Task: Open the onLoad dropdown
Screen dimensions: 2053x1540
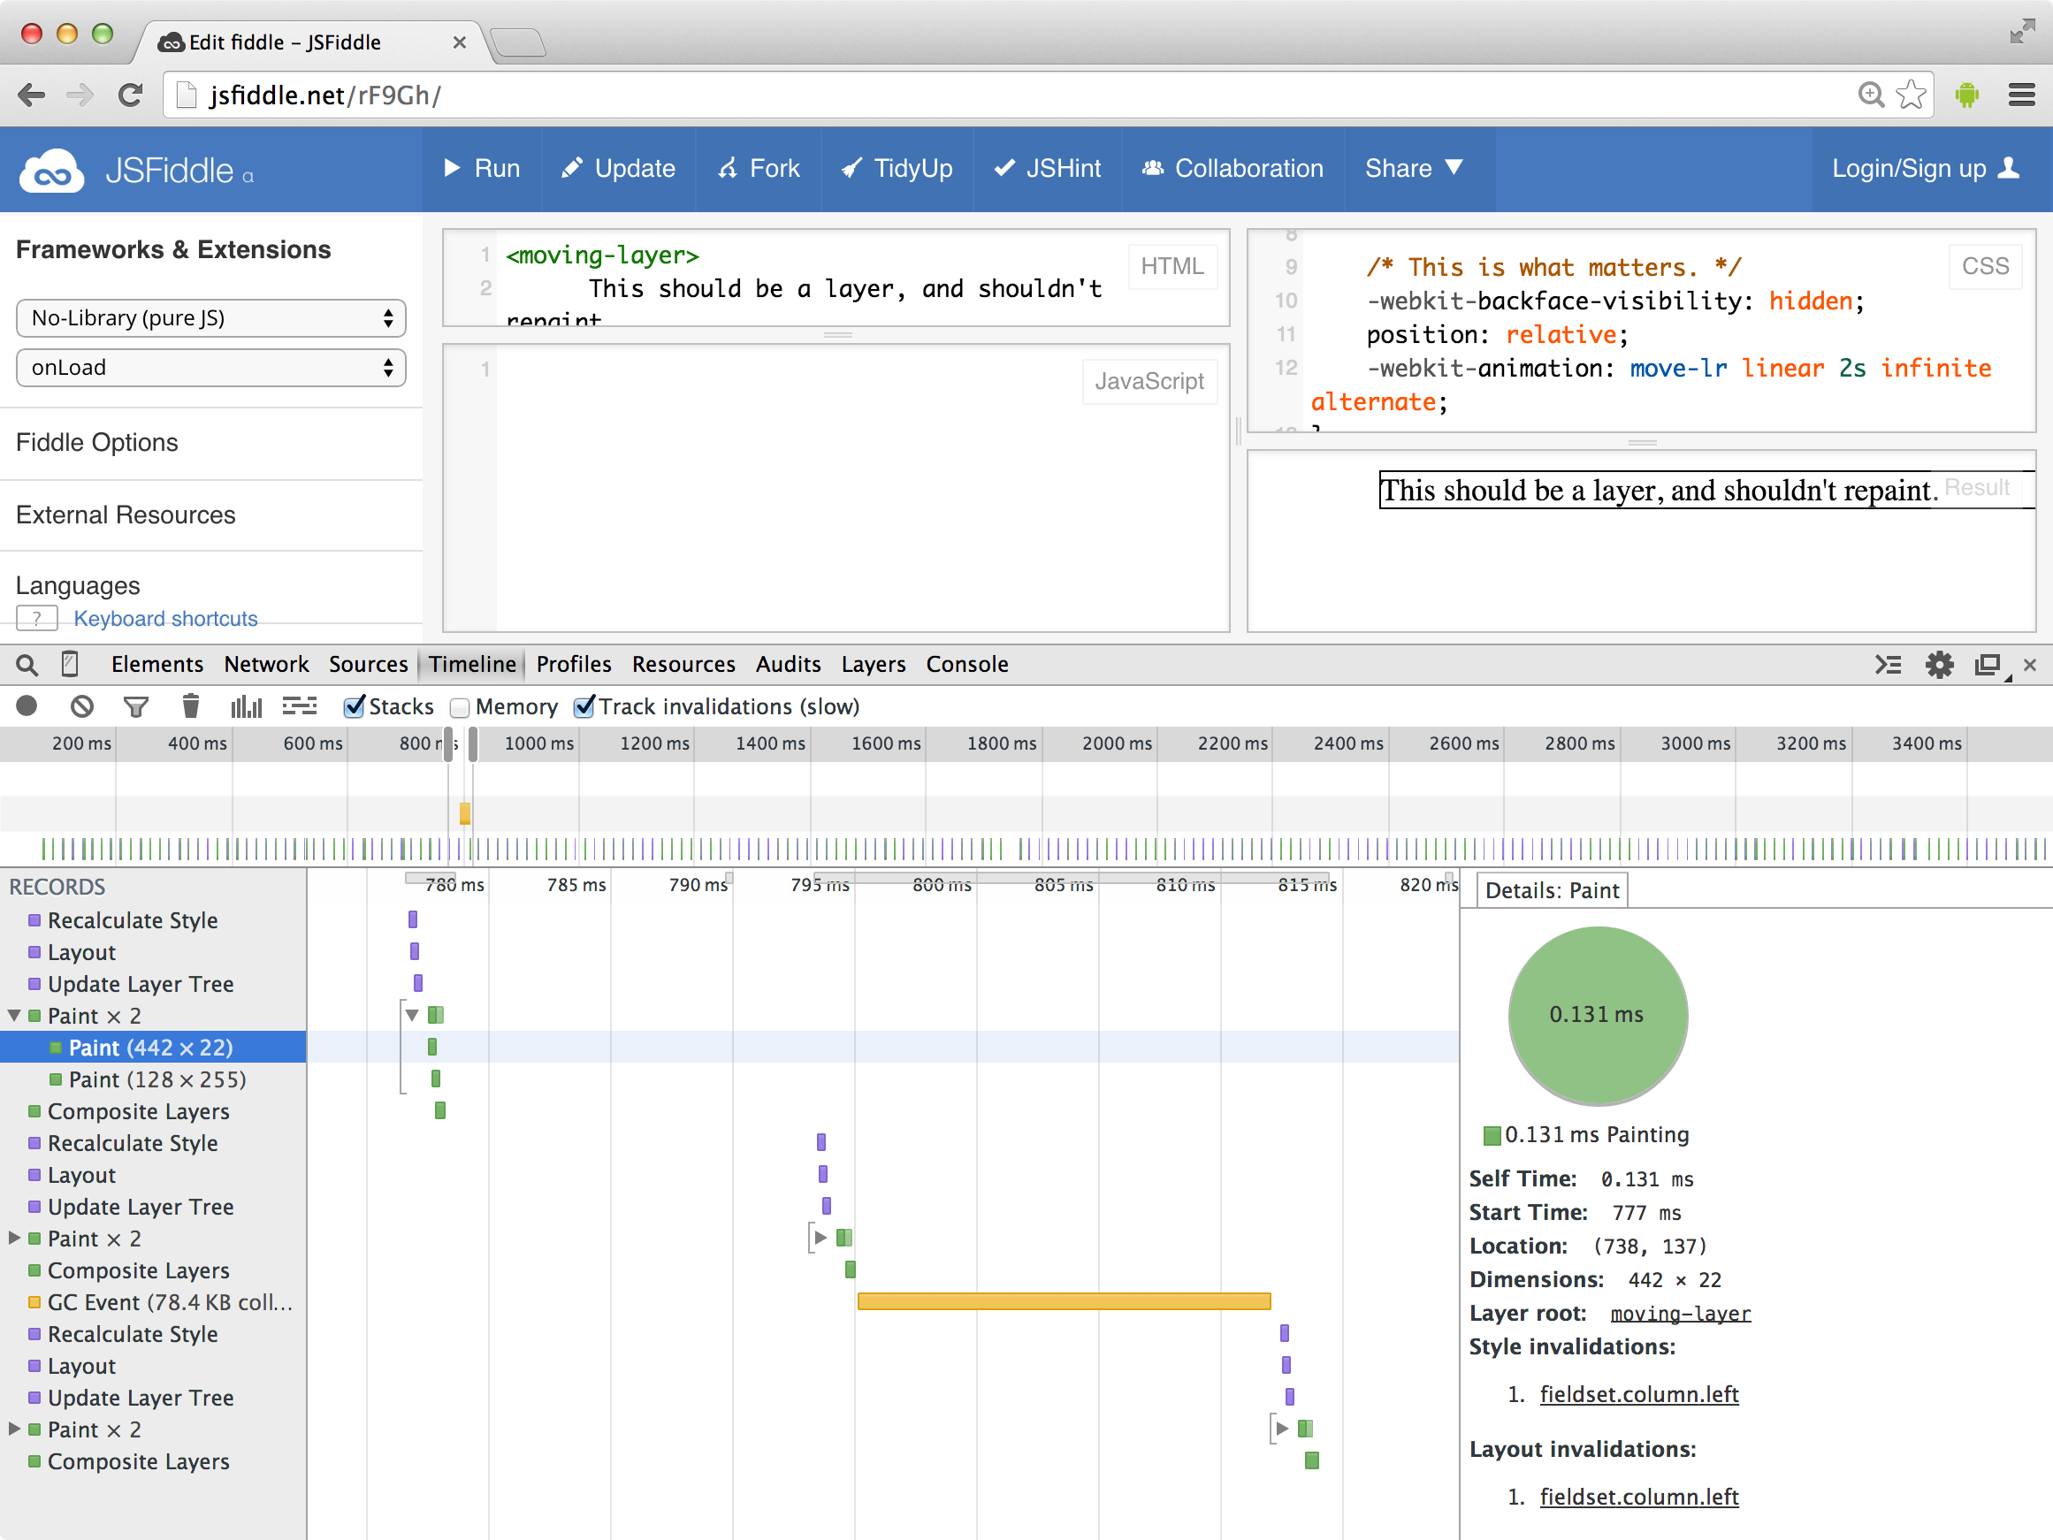Action: (x=210, y=368)
